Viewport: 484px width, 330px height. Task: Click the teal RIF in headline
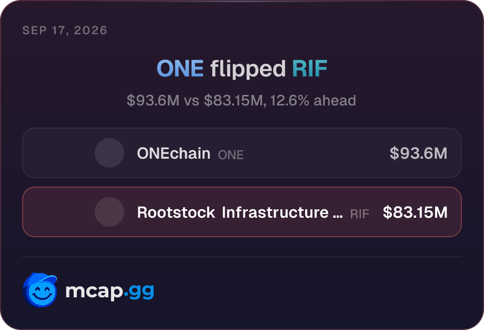point(309,69)
